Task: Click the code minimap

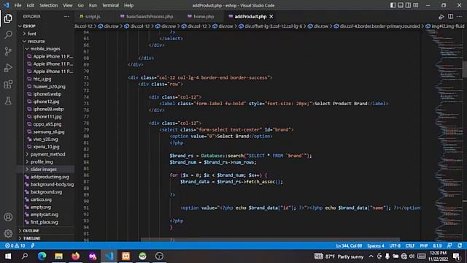Action: click(x=444, y=134)
